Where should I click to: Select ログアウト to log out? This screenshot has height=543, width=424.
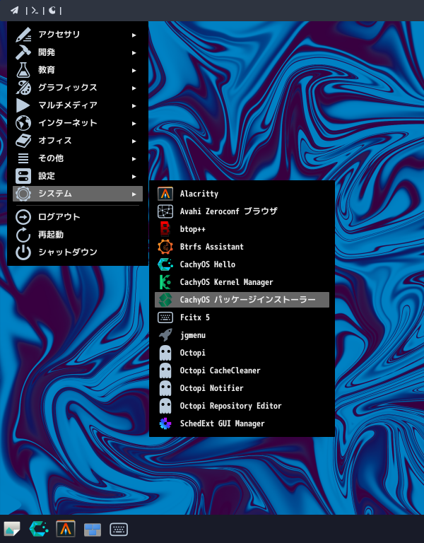click(78, 217)
